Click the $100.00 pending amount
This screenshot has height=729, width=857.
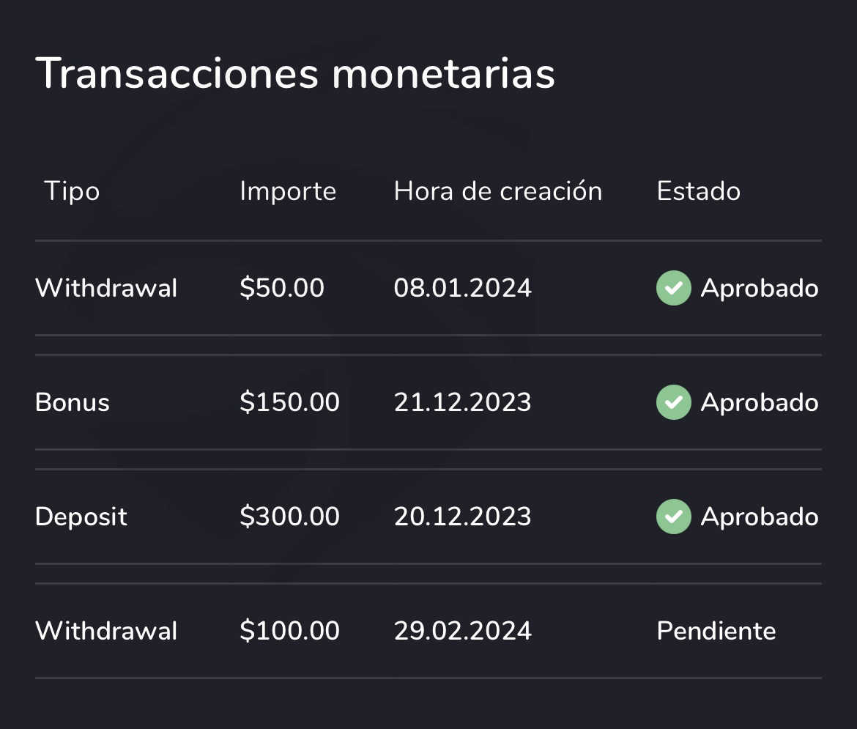coord(289,631)
